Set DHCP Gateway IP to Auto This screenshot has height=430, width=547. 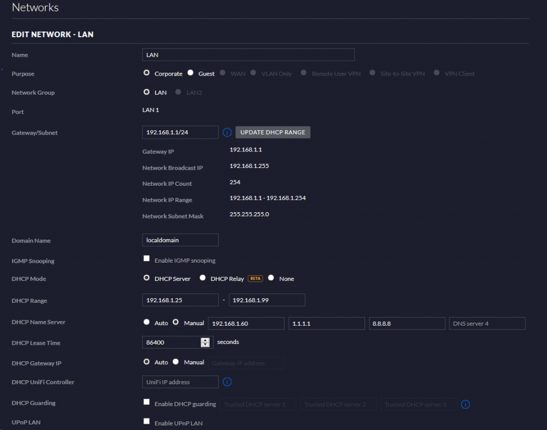tap(146, 362)
